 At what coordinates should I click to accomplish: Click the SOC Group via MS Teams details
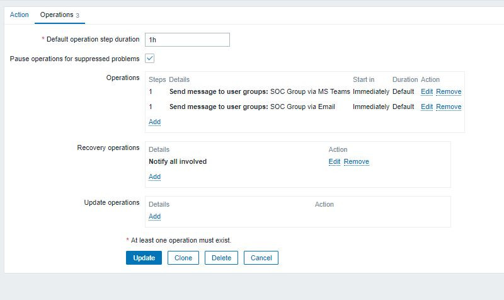(x=260, y=91)
